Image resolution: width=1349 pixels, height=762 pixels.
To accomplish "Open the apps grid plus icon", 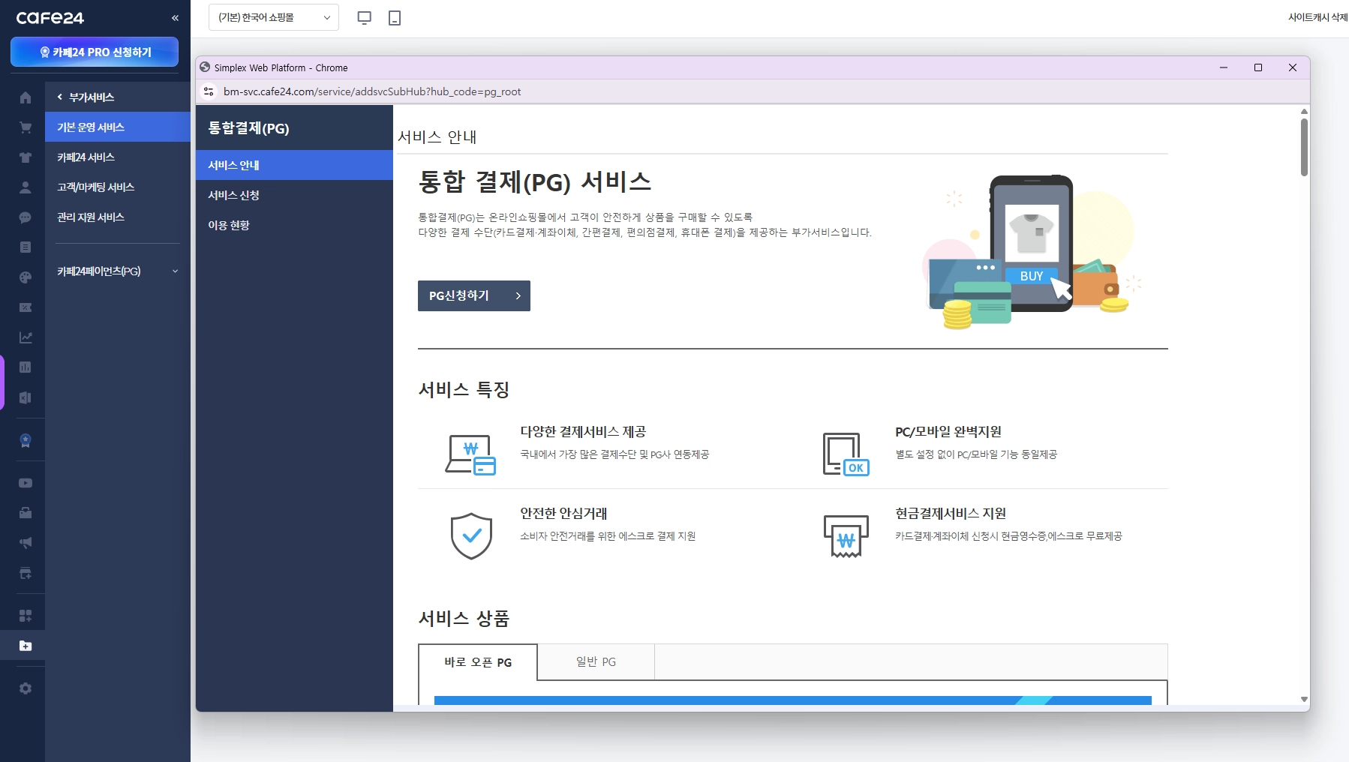I will [x=26, y=616].
